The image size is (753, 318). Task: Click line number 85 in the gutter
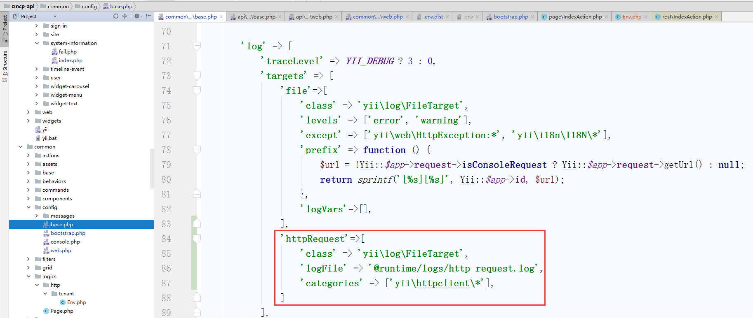click(166, 253)
